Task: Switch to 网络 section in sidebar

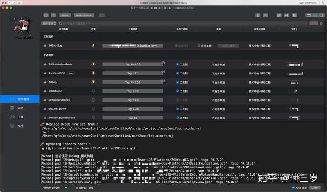Action: coord(20,108)
